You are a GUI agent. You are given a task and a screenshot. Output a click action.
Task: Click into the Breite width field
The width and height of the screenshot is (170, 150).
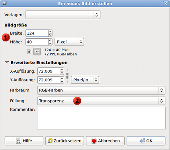click(x=37, y=33)
